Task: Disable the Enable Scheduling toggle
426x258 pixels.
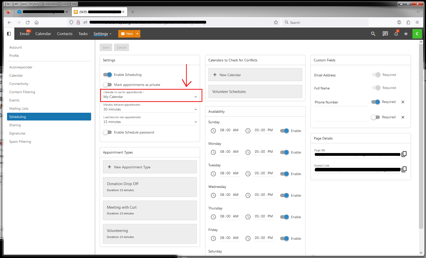Action: [107, 75]
